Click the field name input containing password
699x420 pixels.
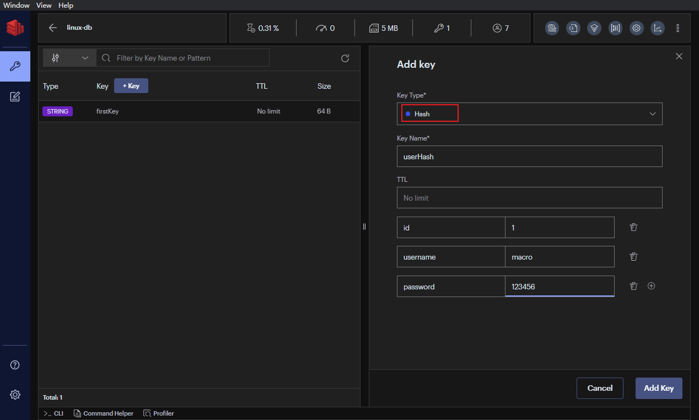(x=451, y=287)
